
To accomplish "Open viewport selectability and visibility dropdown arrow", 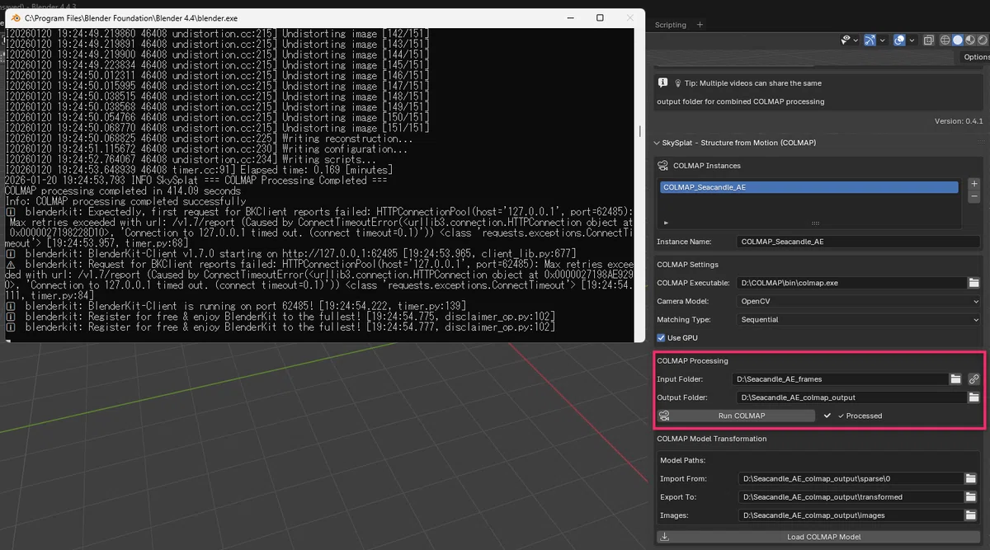I will coord(856,40).
